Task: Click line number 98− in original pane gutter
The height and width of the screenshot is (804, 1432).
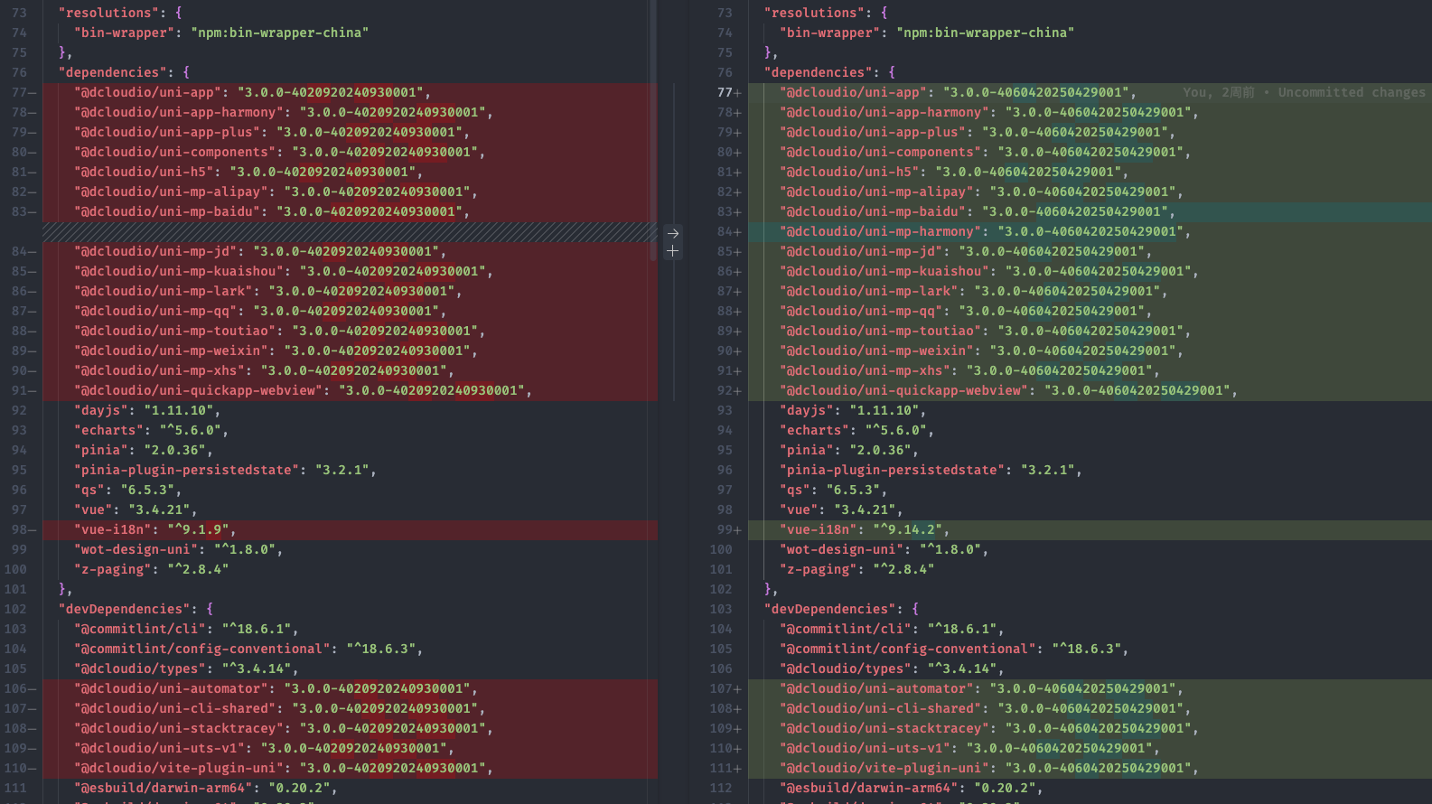Action: (24, 529)
